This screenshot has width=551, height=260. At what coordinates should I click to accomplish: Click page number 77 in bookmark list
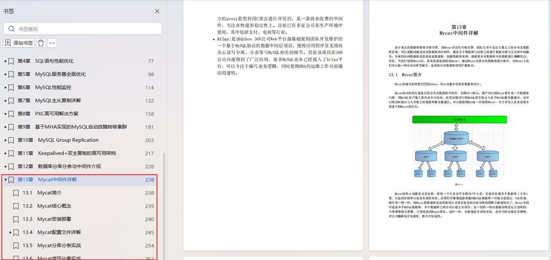click(x=151, y=61)
